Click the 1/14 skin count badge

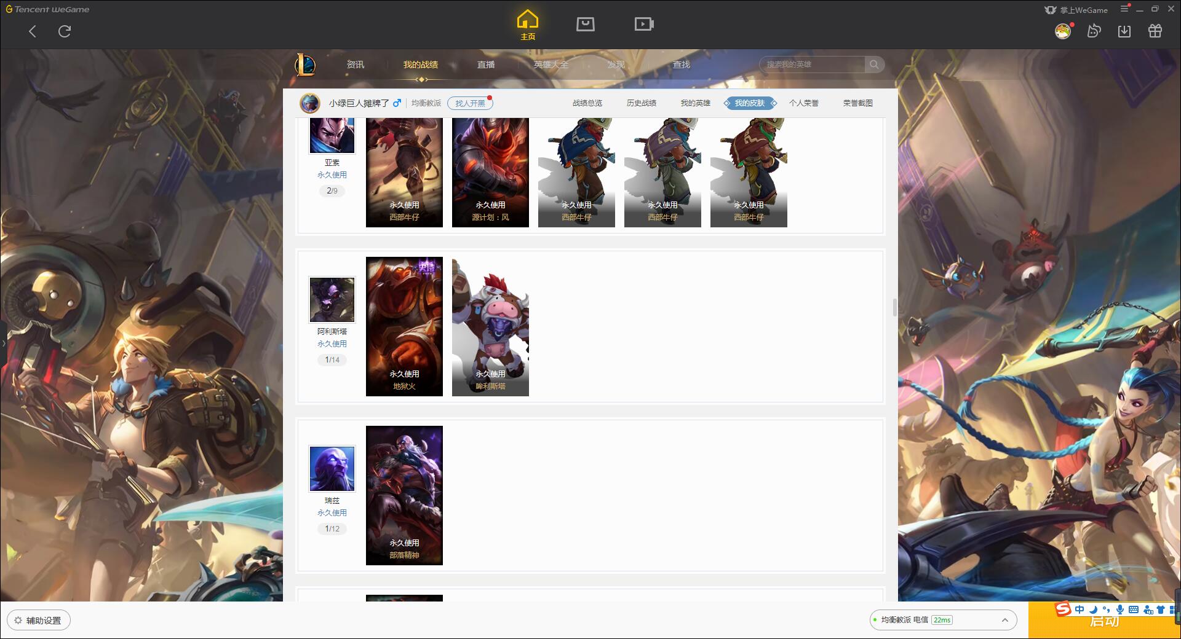(332, 360)
